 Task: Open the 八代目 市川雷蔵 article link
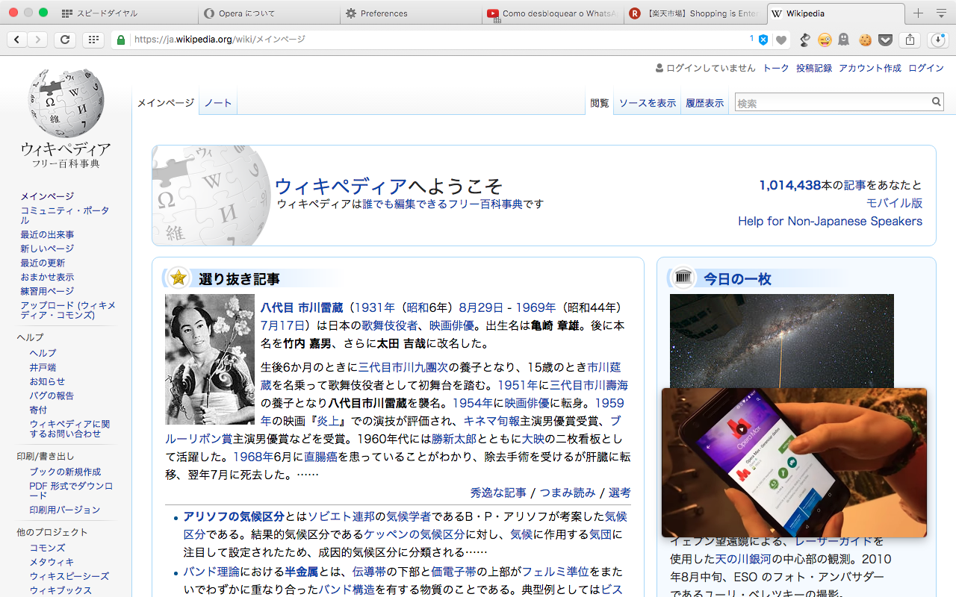click(301, 307)
